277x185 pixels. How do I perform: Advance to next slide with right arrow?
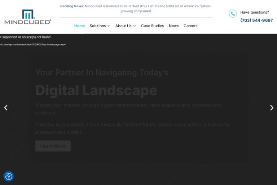(x=272, y=108)
